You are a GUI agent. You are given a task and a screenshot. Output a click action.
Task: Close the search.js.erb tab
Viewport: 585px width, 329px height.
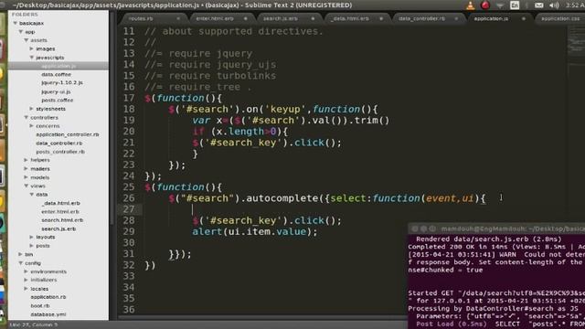click(313, 18)
